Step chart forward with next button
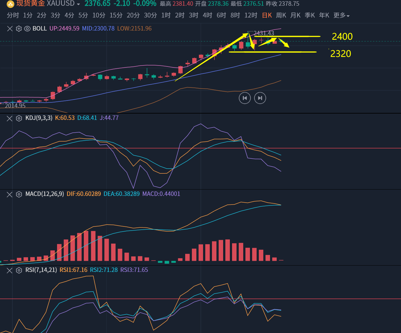Image resolution: width=401 pixels, height=333 pixels. click(x=260, y=98)
